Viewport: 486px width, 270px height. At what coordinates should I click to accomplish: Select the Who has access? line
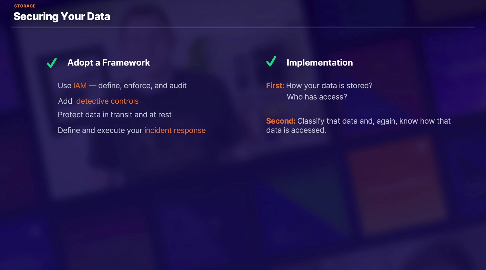[317, 97]
